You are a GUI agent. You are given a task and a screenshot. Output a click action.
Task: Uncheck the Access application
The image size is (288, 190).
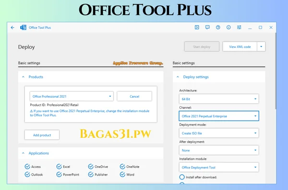click(27, 167)
